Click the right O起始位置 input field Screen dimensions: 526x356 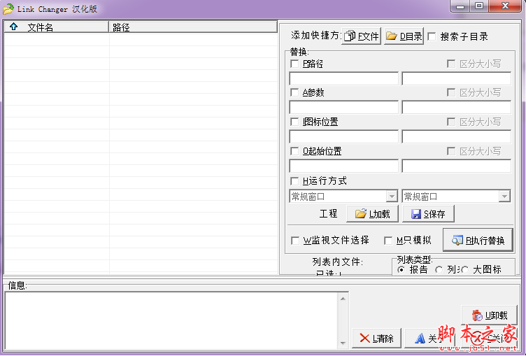pos(456,166)
